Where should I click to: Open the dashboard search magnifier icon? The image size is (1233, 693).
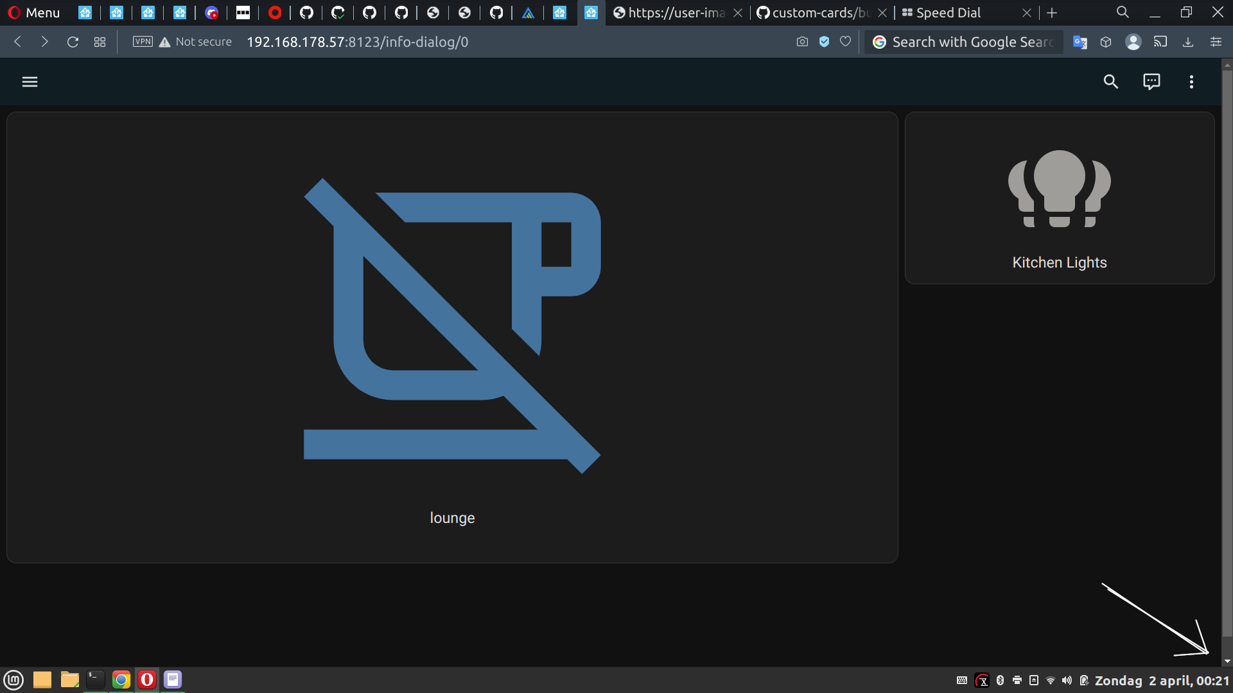[x=1110, y=81]
